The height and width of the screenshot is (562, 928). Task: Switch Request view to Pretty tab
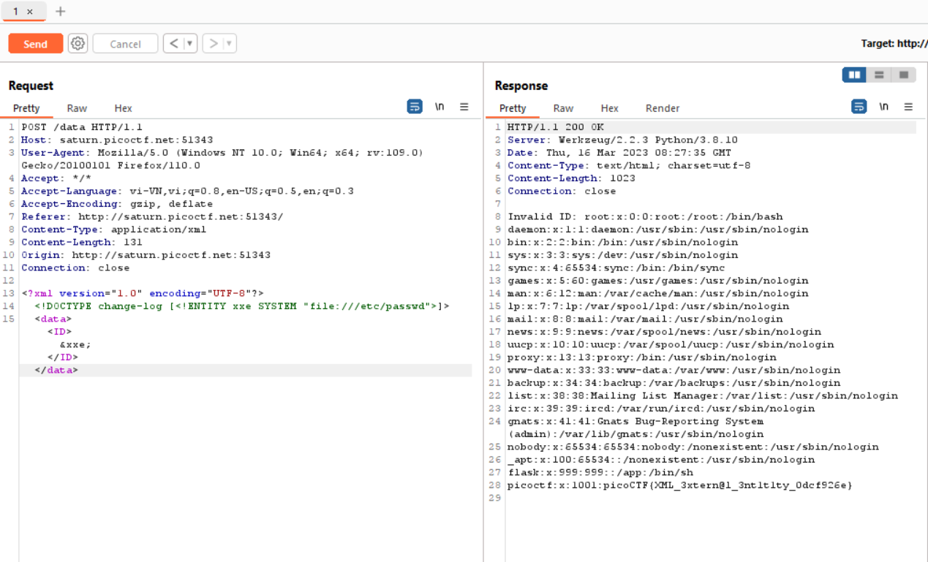point(26,108)
